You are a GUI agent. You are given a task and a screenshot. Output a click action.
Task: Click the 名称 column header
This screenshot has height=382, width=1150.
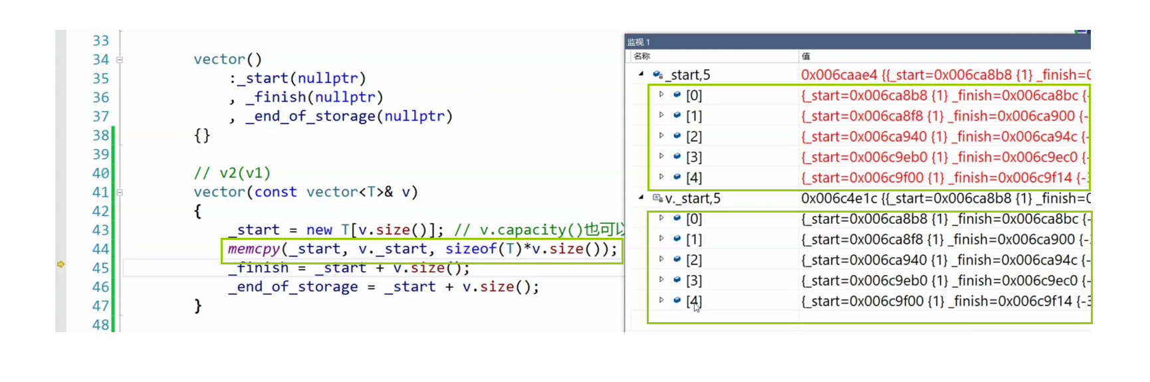pos(642,56)
